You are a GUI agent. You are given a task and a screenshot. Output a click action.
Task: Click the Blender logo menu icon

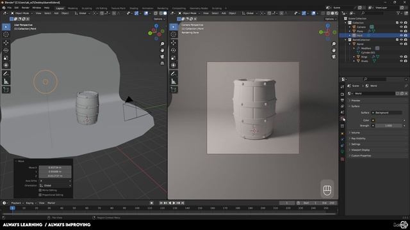point(4,8)
